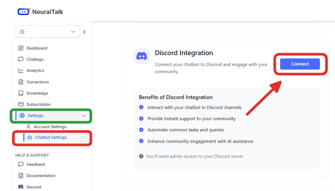The image size is (335, 191).
Task: Click the NeuralTalk logo icon
Action: 24,12
